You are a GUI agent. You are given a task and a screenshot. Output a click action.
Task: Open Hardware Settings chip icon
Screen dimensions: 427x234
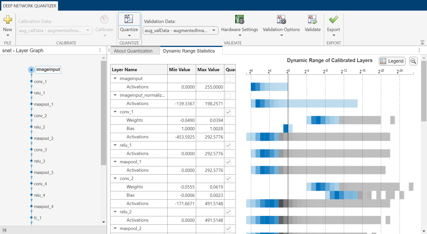239,19
